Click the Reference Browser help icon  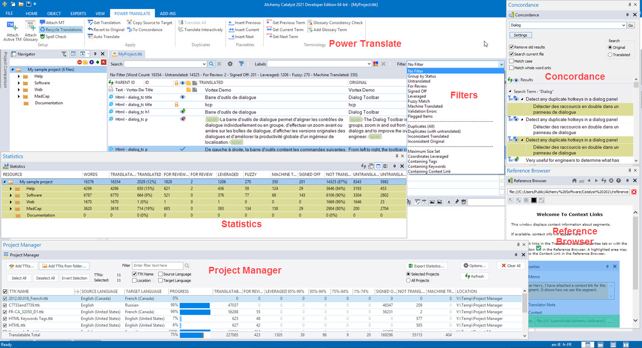coord(619,181)
